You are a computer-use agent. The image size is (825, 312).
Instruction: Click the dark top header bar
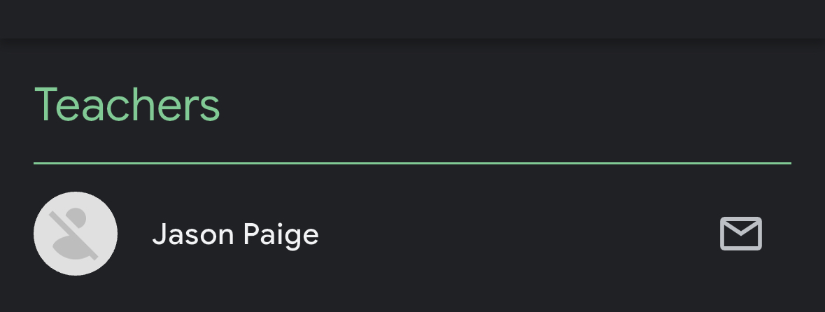click(x=412, y=18)
